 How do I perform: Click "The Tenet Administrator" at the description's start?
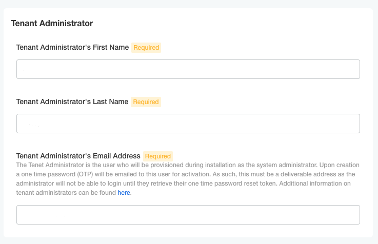(48, 165)
